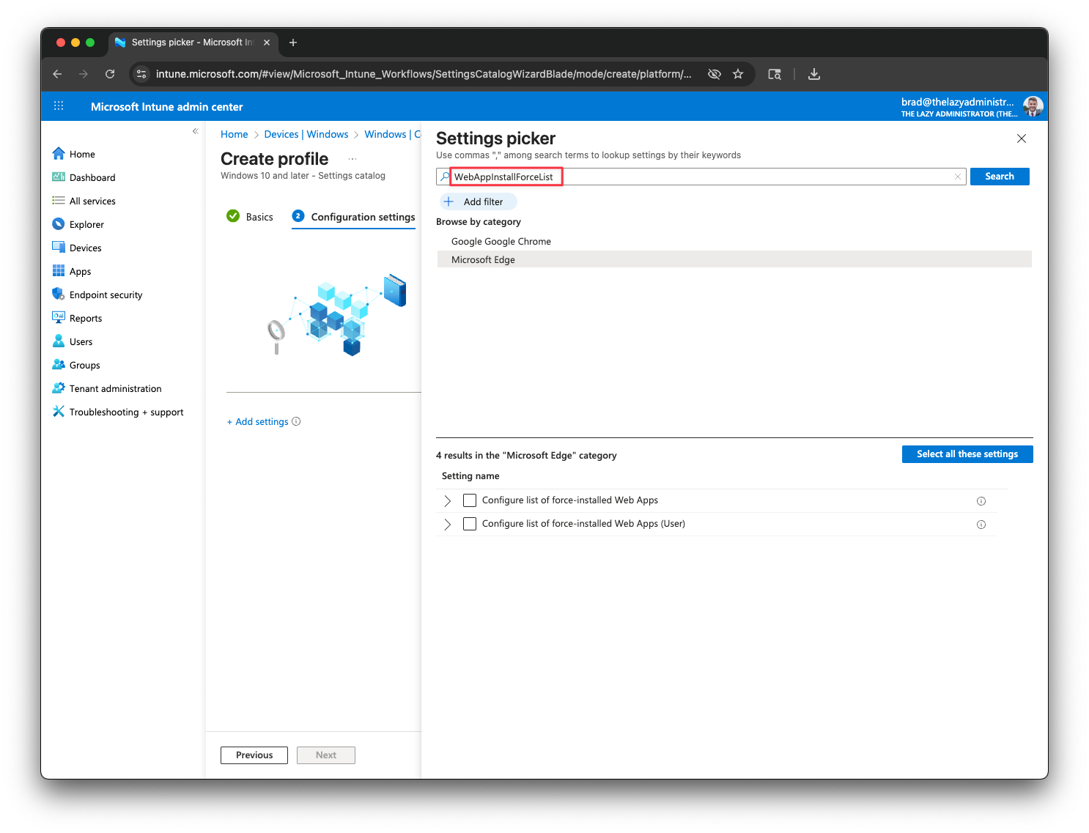Bookmark this page with the star icon
The image size is (1089, 833).
(x=738, y=74)
